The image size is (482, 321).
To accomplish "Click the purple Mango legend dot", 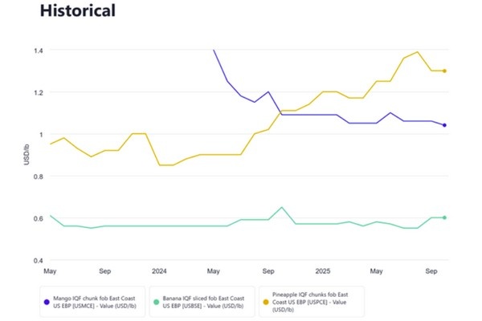I will tap(47, 300).
